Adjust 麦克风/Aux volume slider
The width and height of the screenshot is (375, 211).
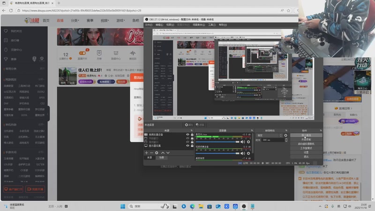click(217, 142)
